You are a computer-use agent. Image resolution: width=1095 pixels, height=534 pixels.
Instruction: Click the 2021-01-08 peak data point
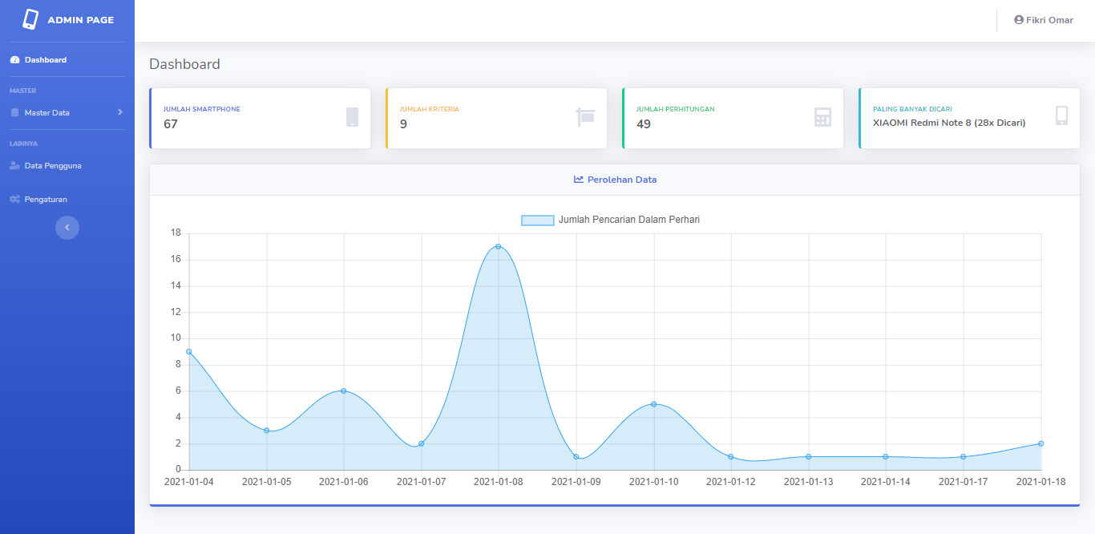click(x=499, y=246)
